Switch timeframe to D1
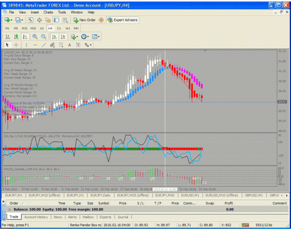The height and width of the screenshot is (229, 291). (59, 28)
